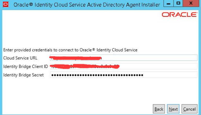The height and width of the screenshot is (115, 201).
Task: Go back with the Back button
Action: [x=159, y=109]
